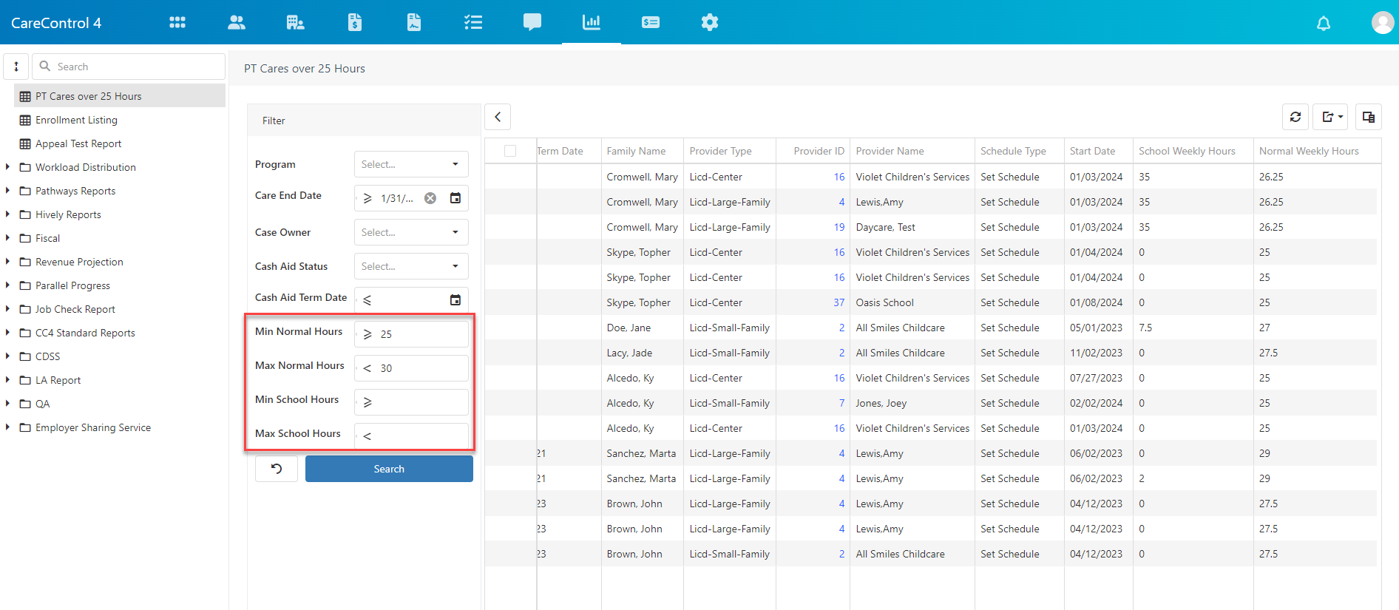This screenshot has height=610, width=1399.
Task: Refresh the report results
Action: tap(1295, 117)
